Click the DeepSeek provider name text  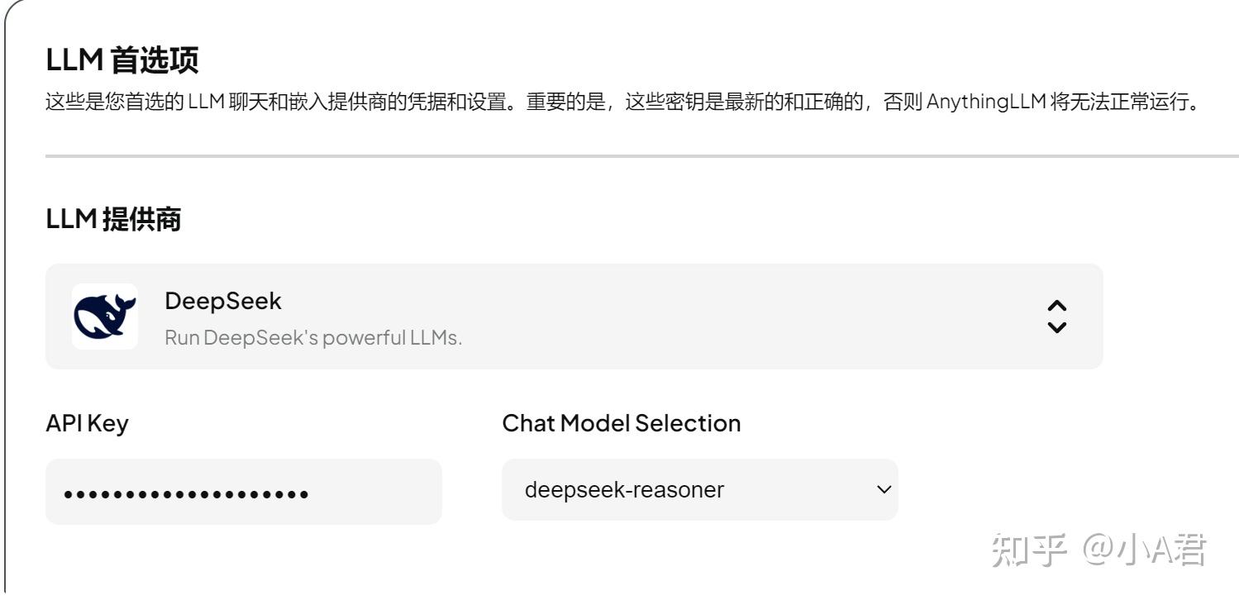click(x=223, y=300)
